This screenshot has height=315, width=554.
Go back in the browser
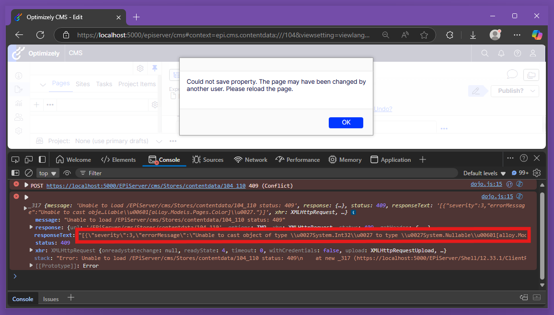click(x=19, y=35)
